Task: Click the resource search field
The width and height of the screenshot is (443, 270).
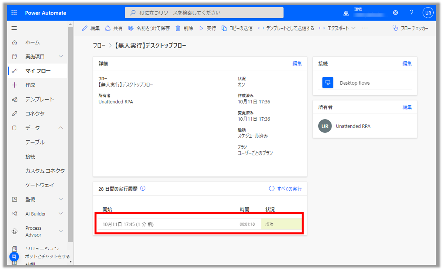Action: tap(204, 13)
